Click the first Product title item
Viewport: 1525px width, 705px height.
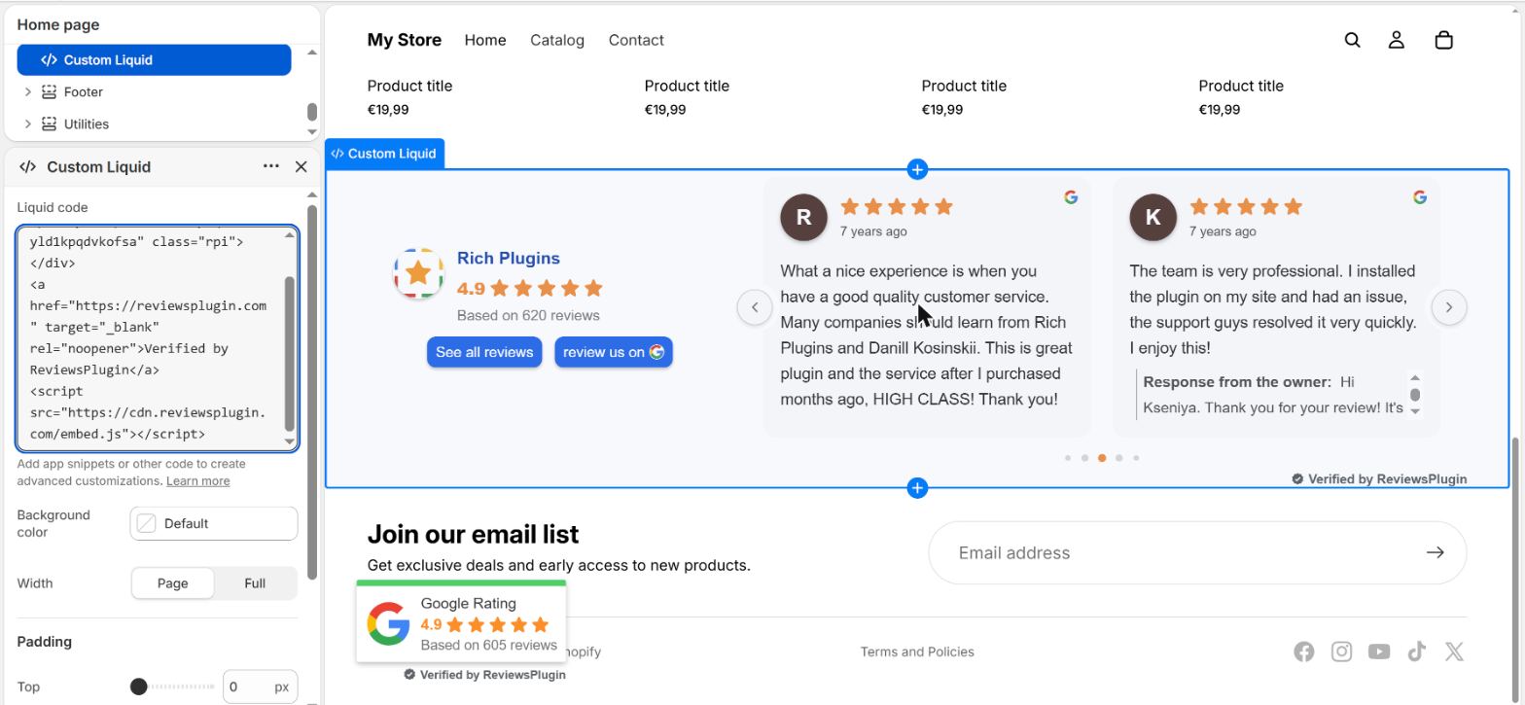point(409,86)
